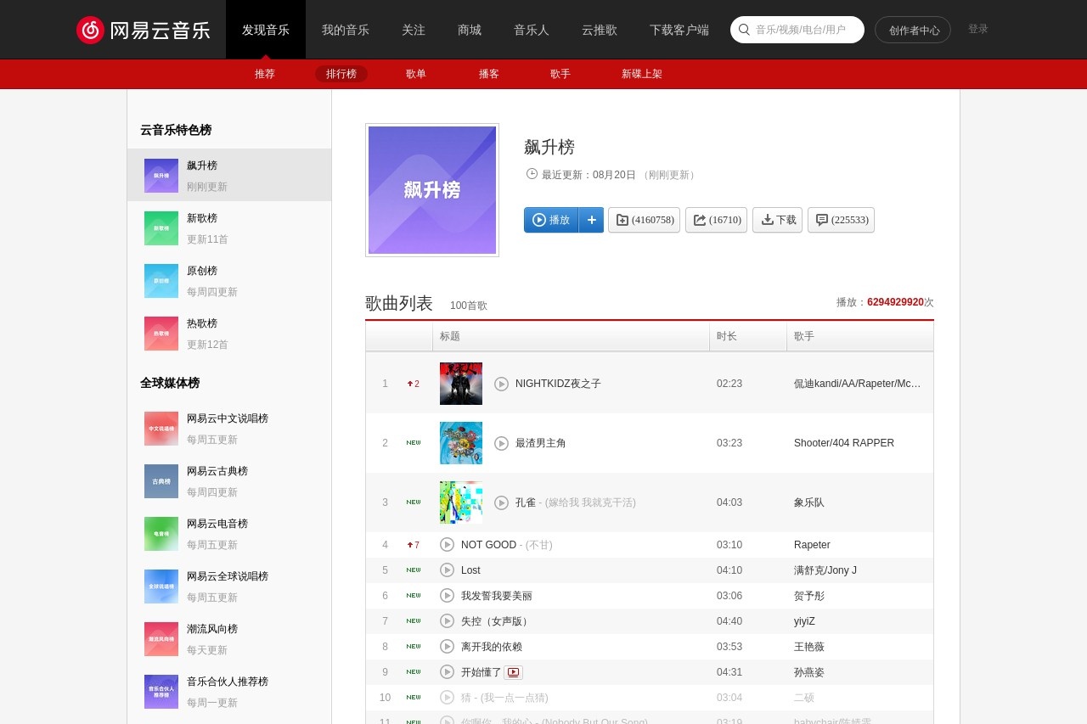
Task: Click the play icon next to NIGHTKIDZ夜之子
Action: [501, 384]
